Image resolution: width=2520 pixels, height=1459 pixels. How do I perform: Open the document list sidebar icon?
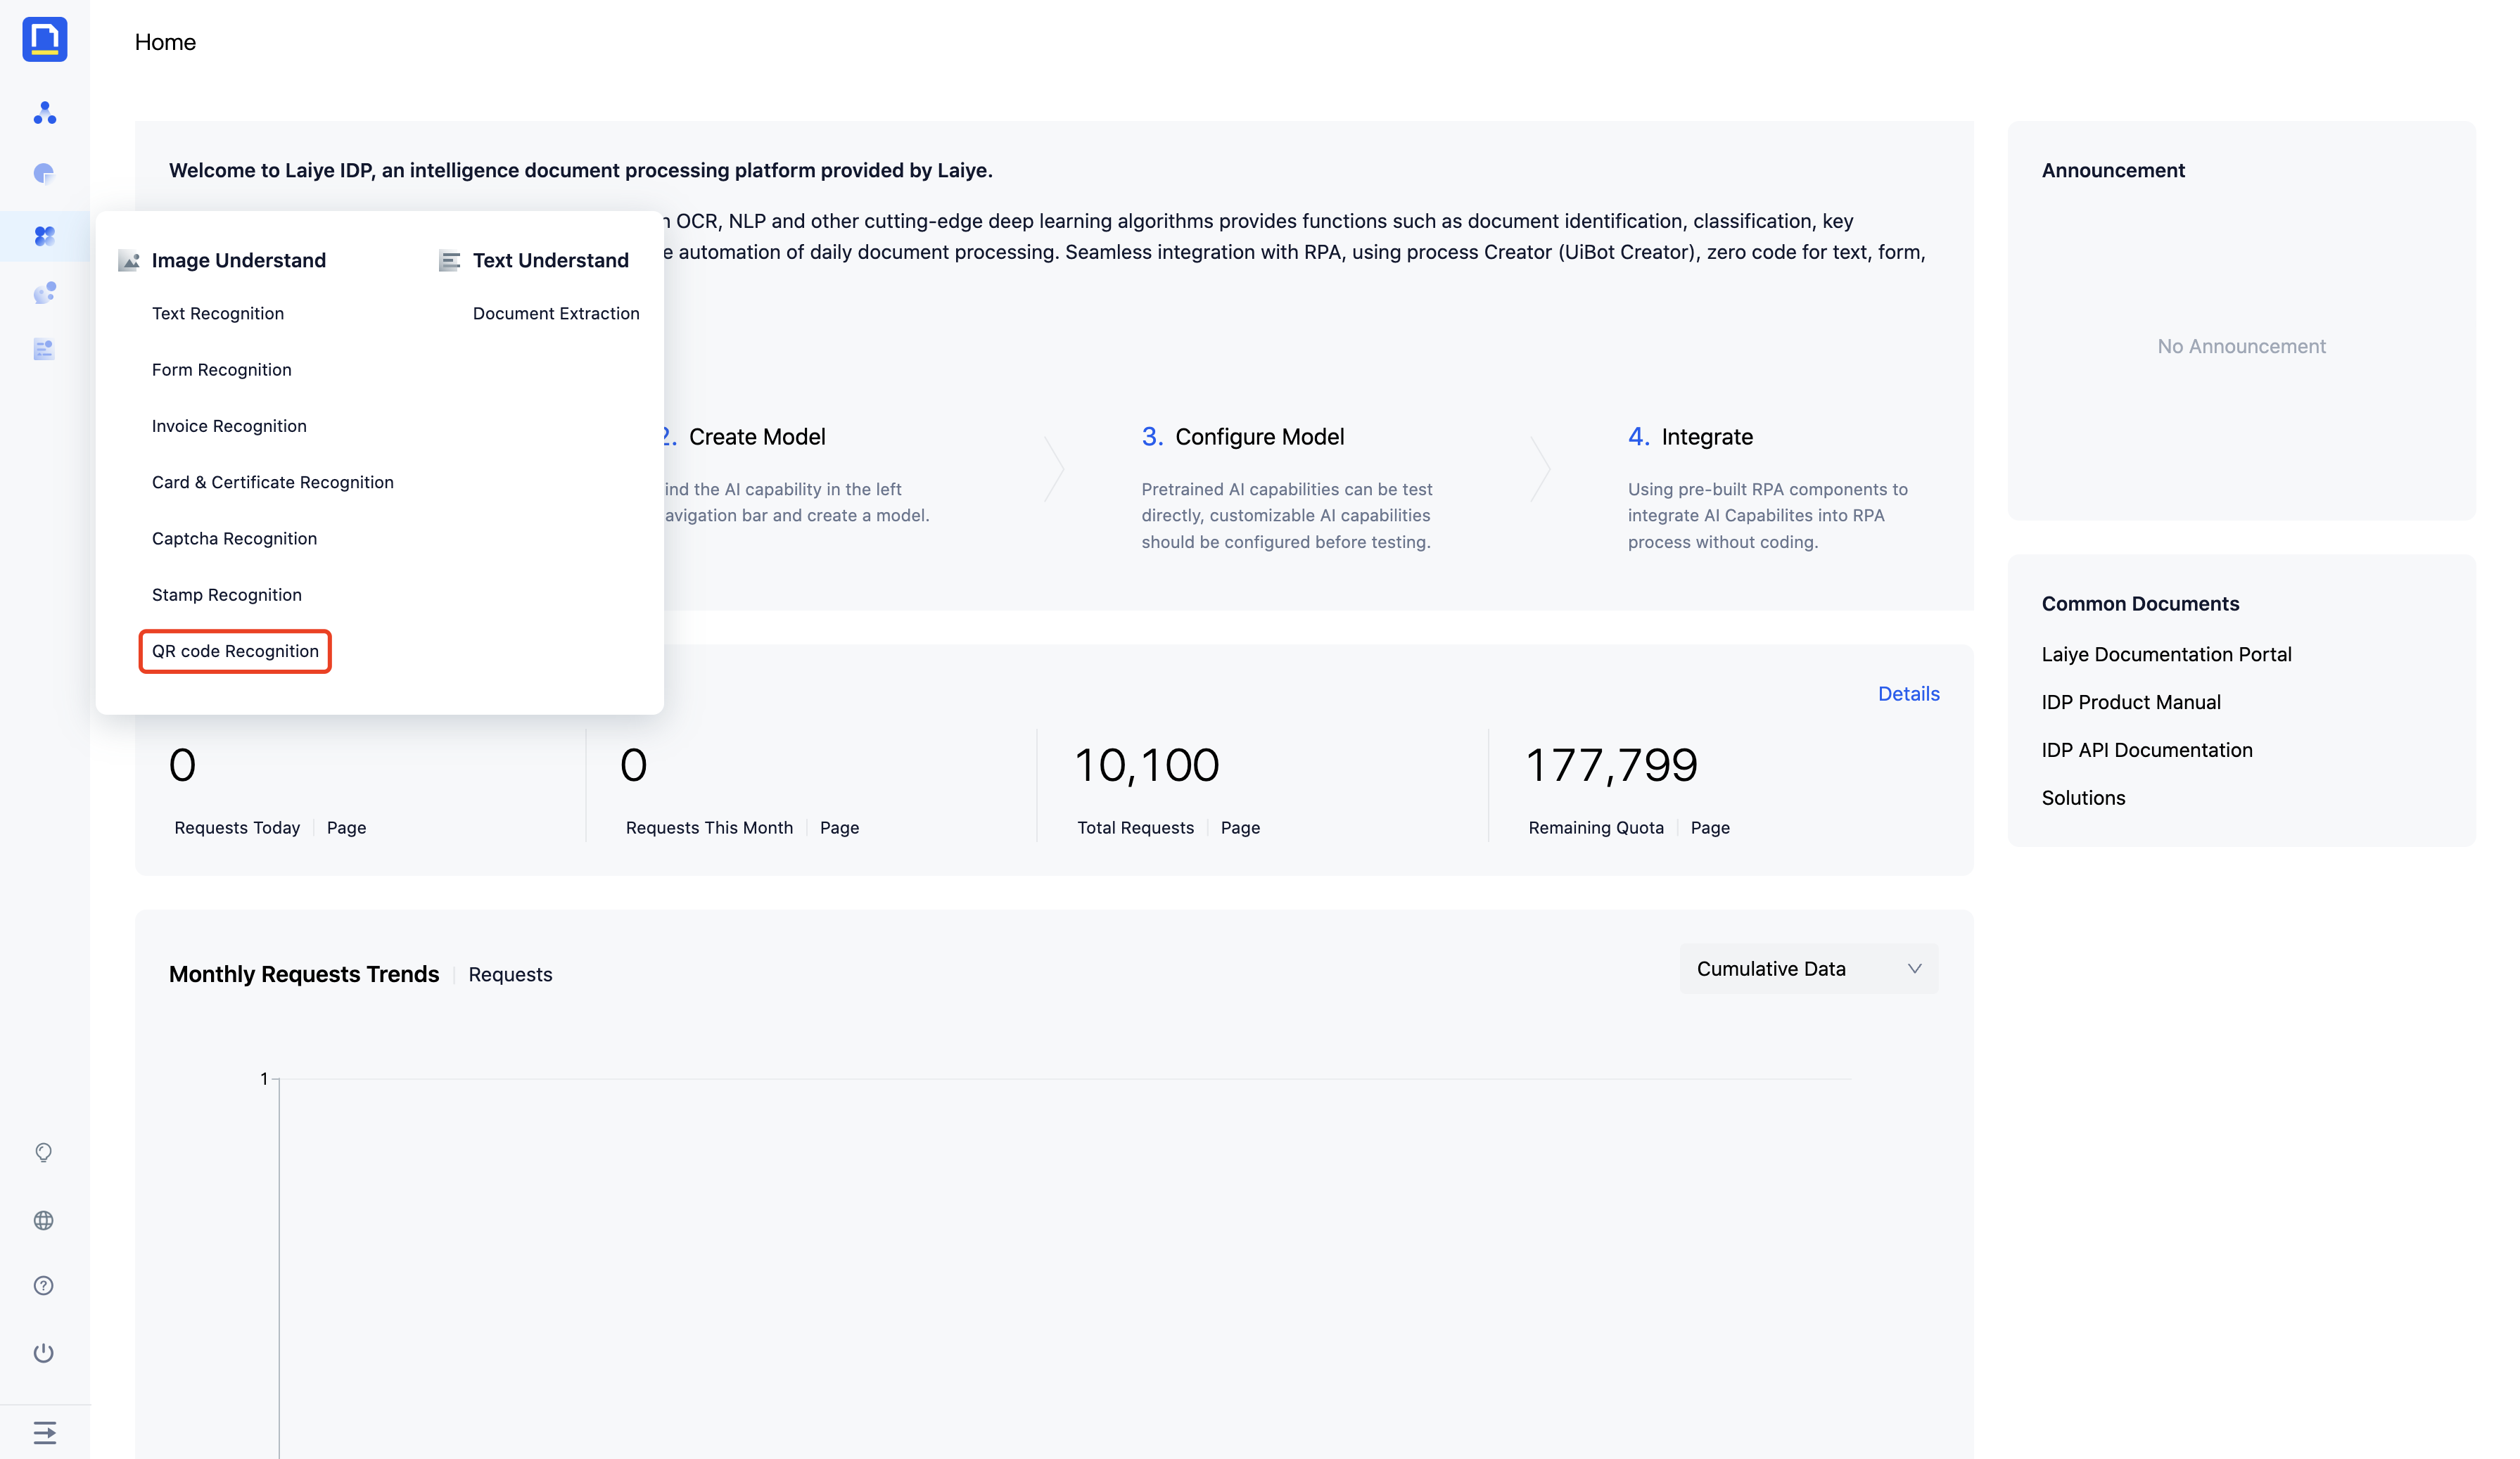(x=44, y=350)
